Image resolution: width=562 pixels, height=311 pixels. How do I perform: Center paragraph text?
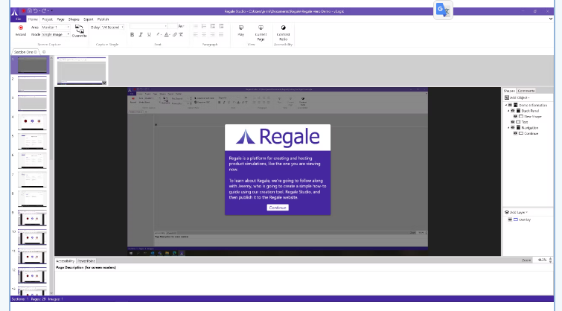(204, 35)
